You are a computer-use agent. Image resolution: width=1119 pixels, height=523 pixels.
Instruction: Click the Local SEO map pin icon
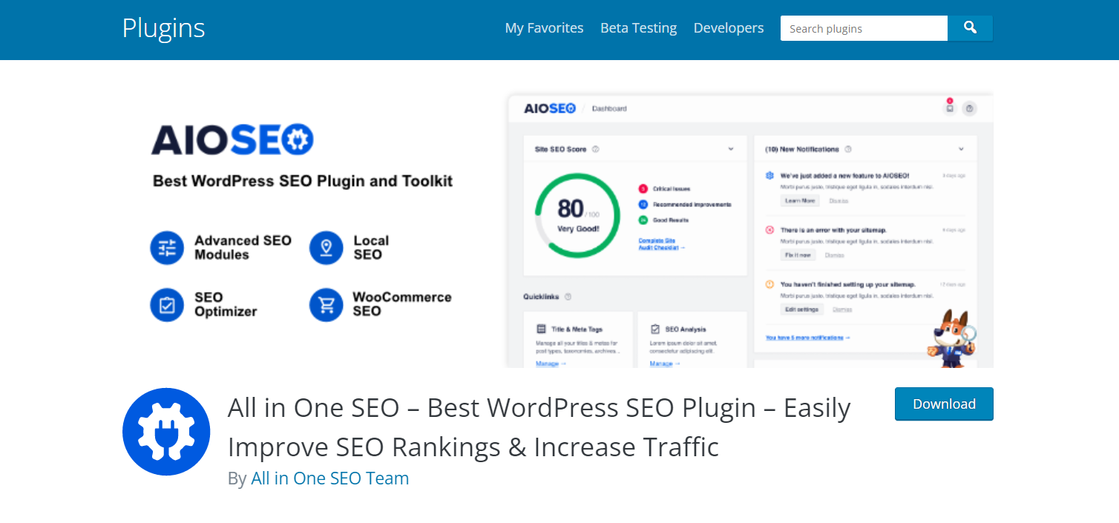coord(326,248)
